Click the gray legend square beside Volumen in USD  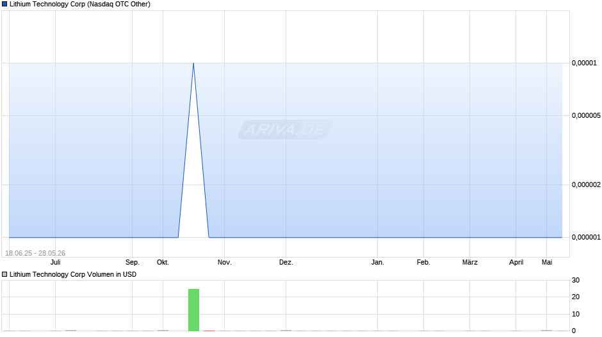tap(4, 274)
